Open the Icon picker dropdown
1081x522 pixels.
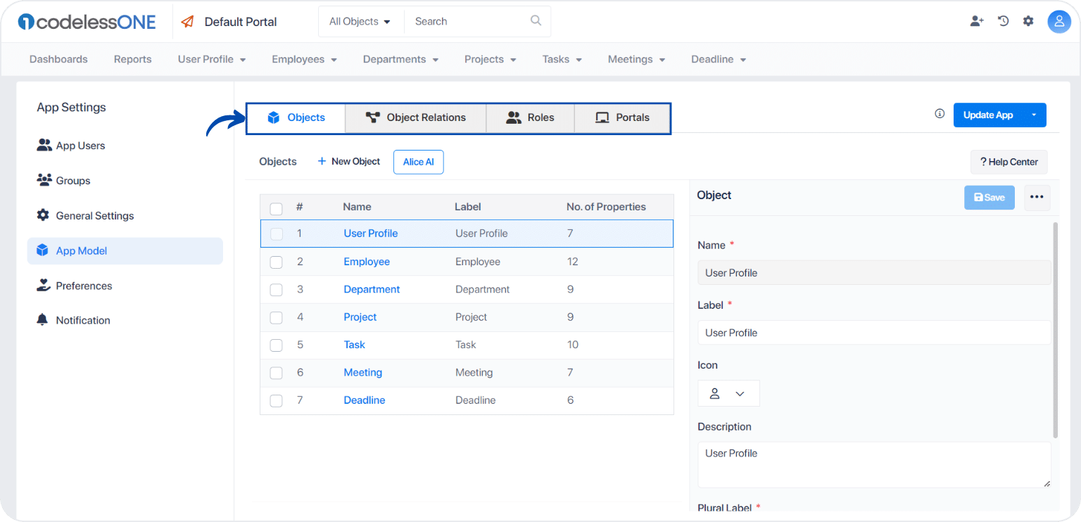point(728,394)
